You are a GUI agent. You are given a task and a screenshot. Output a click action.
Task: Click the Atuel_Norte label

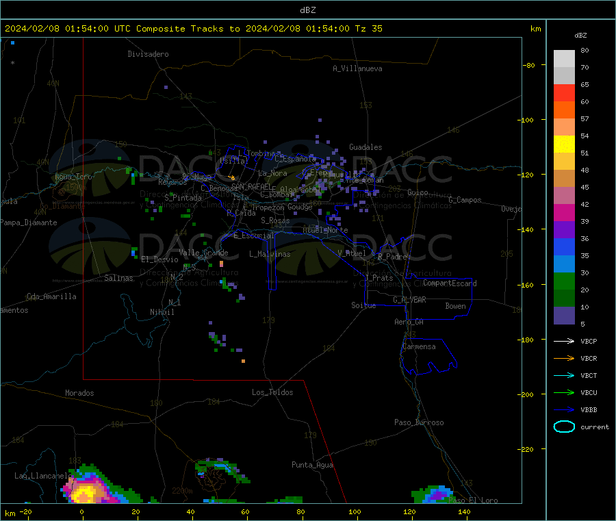[325, 230]
